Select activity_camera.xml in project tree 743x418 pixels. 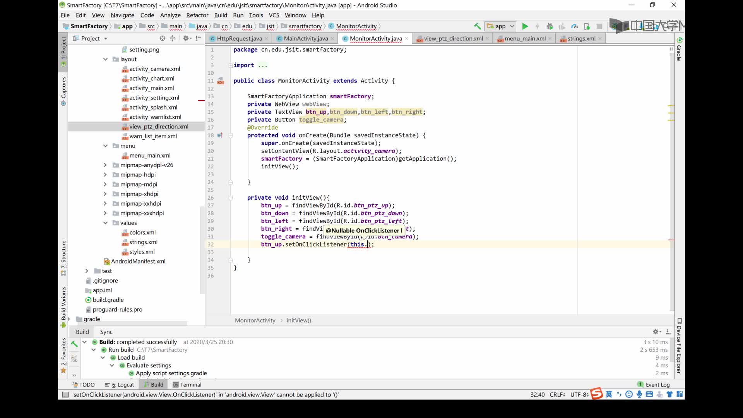pos(154,69)
